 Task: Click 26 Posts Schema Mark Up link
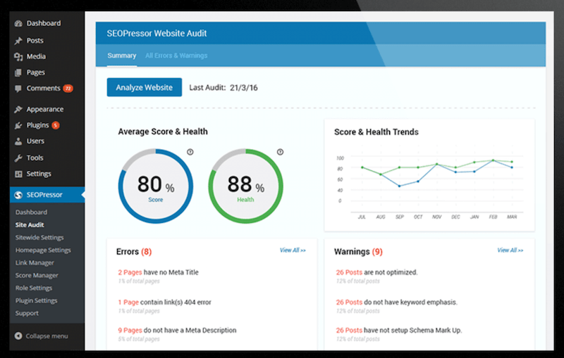[x=398, y=330]
